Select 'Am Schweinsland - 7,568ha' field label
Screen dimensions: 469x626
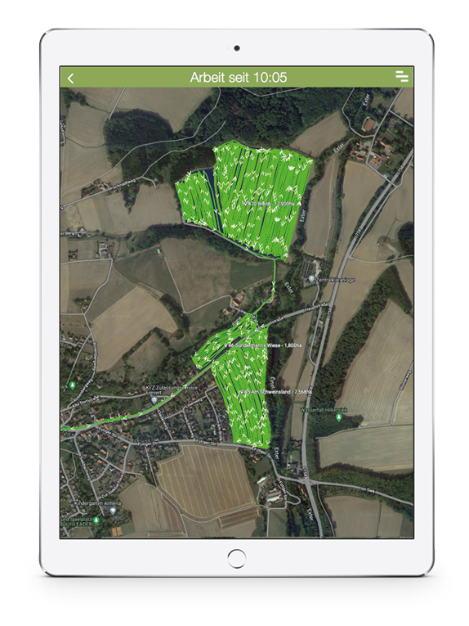[x=275, y=392]
